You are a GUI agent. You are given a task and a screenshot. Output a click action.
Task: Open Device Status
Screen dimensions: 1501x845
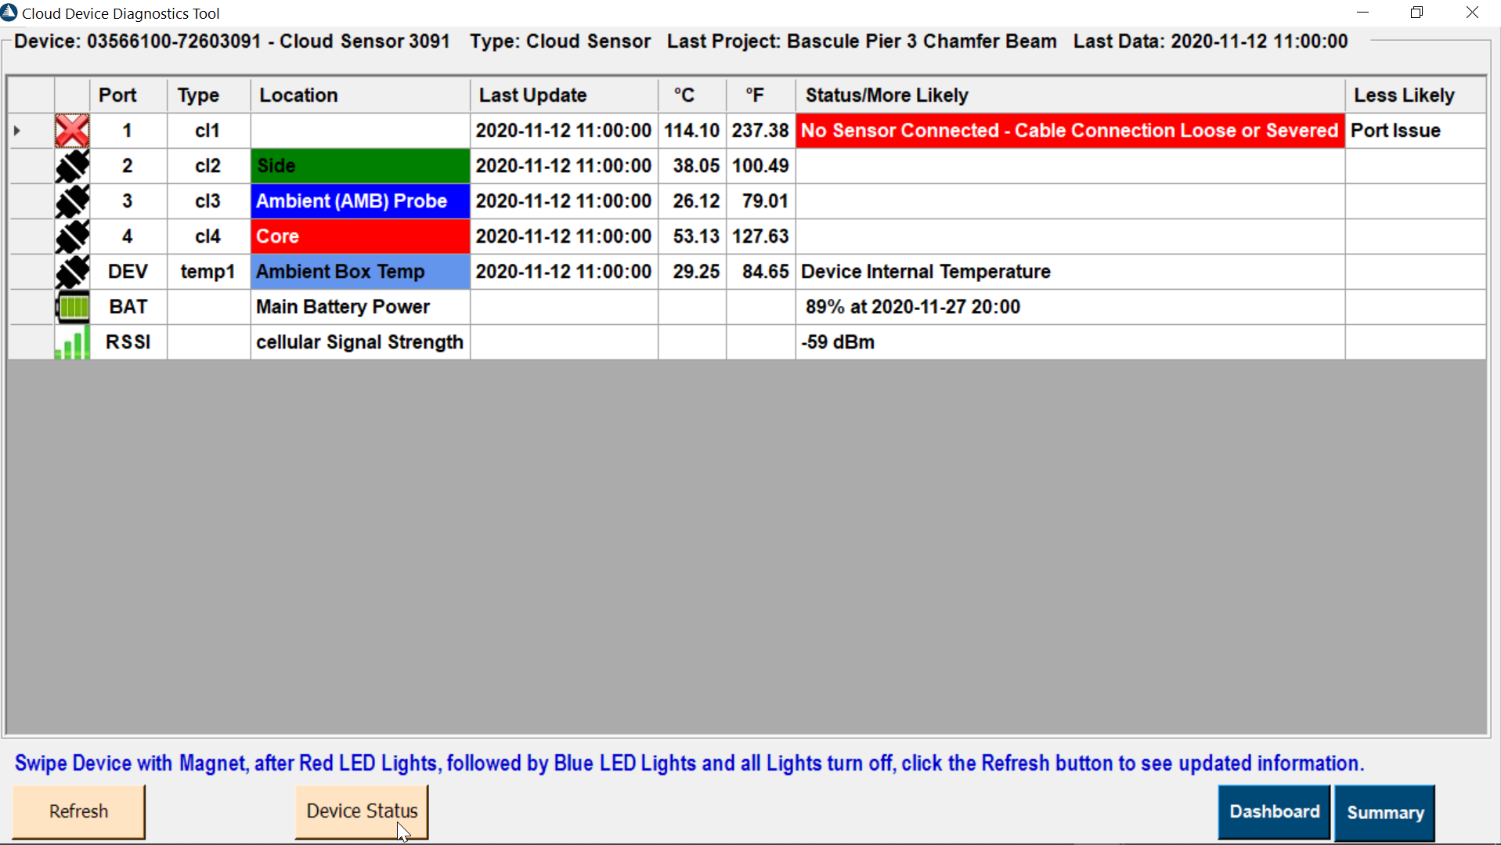362,811
